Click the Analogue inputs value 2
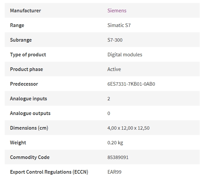Viewport: 206px width, 178px height. click(108, 99)
